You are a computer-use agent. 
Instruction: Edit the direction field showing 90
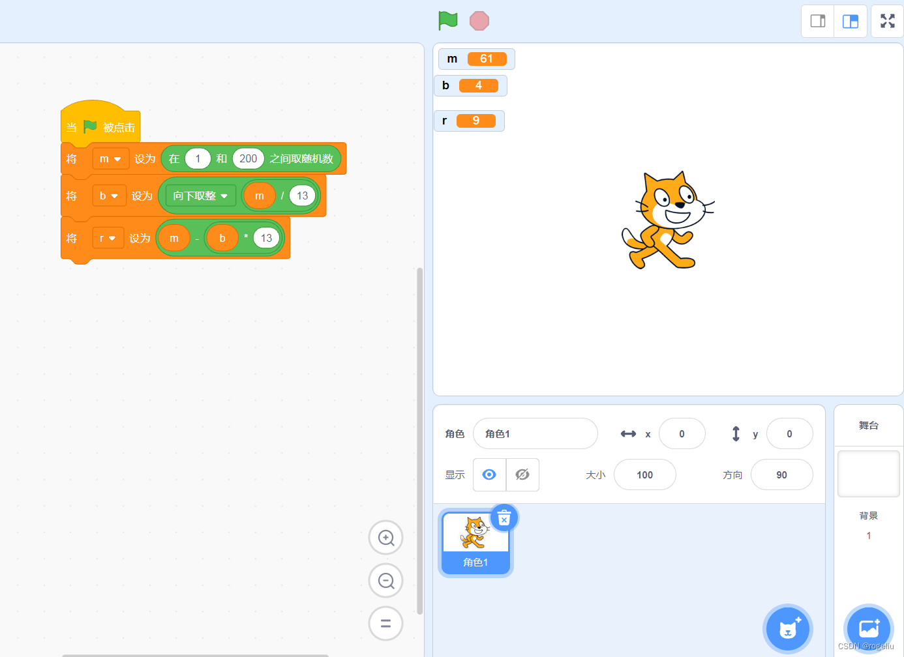(782, 474)
